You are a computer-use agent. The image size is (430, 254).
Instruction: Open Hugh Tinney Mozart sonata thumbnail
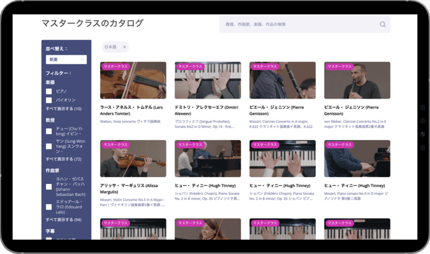click(357, 159)
